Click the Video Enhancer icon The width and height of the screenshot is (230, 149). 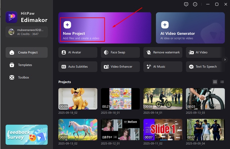tap(106, 67)
